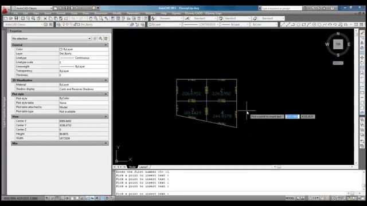
Task: Click the Save icon in Standard toolbar
Action: pyautogui.click(x=16, y=18)
